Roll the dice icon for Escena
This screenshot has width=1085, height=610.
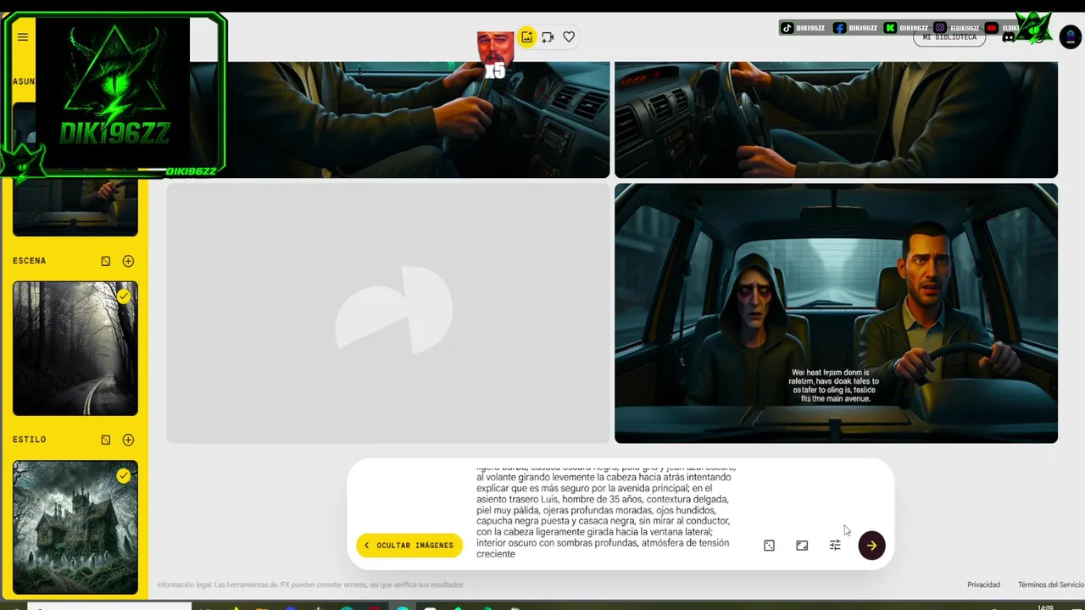106,261
